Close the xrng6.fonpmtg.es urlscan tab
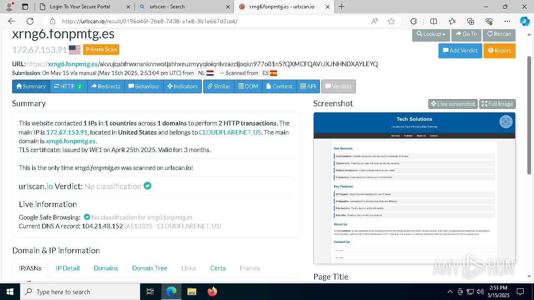534x300 pixels. [x=327, y=7]
